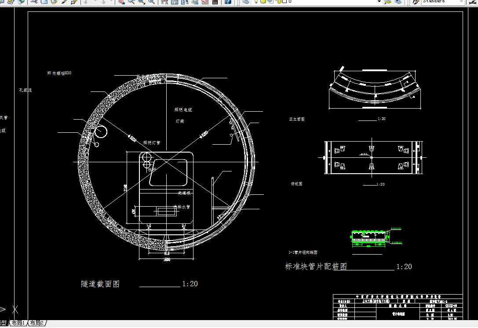Click the Layer Previous icon

tap(398, 1)
